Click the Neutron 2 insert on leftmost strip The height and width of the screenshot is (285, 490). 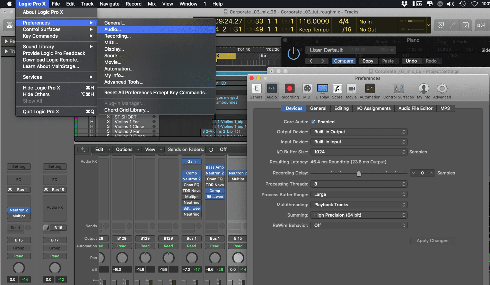pyautogui.click(x=19, y=210)
